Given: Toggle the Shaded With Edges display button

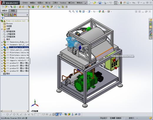Looking at the screenshot, I should 57,114.
